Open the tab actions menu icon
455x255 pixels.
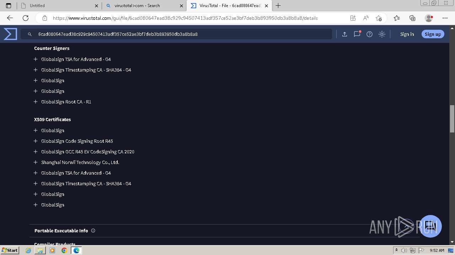[x=9, y=6]
